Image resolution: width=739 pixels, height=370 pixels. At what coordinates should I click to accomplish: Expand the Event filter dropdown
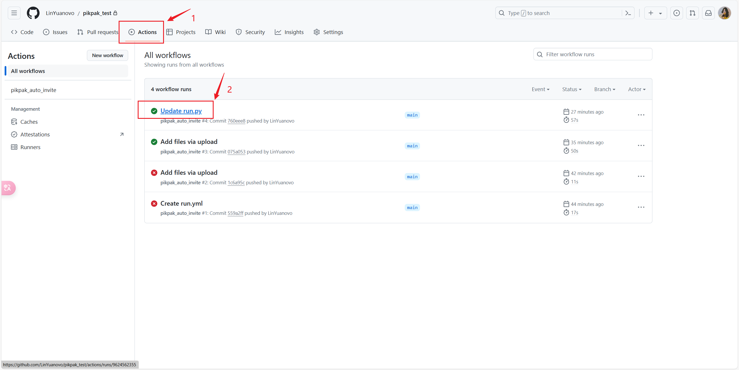540,89
